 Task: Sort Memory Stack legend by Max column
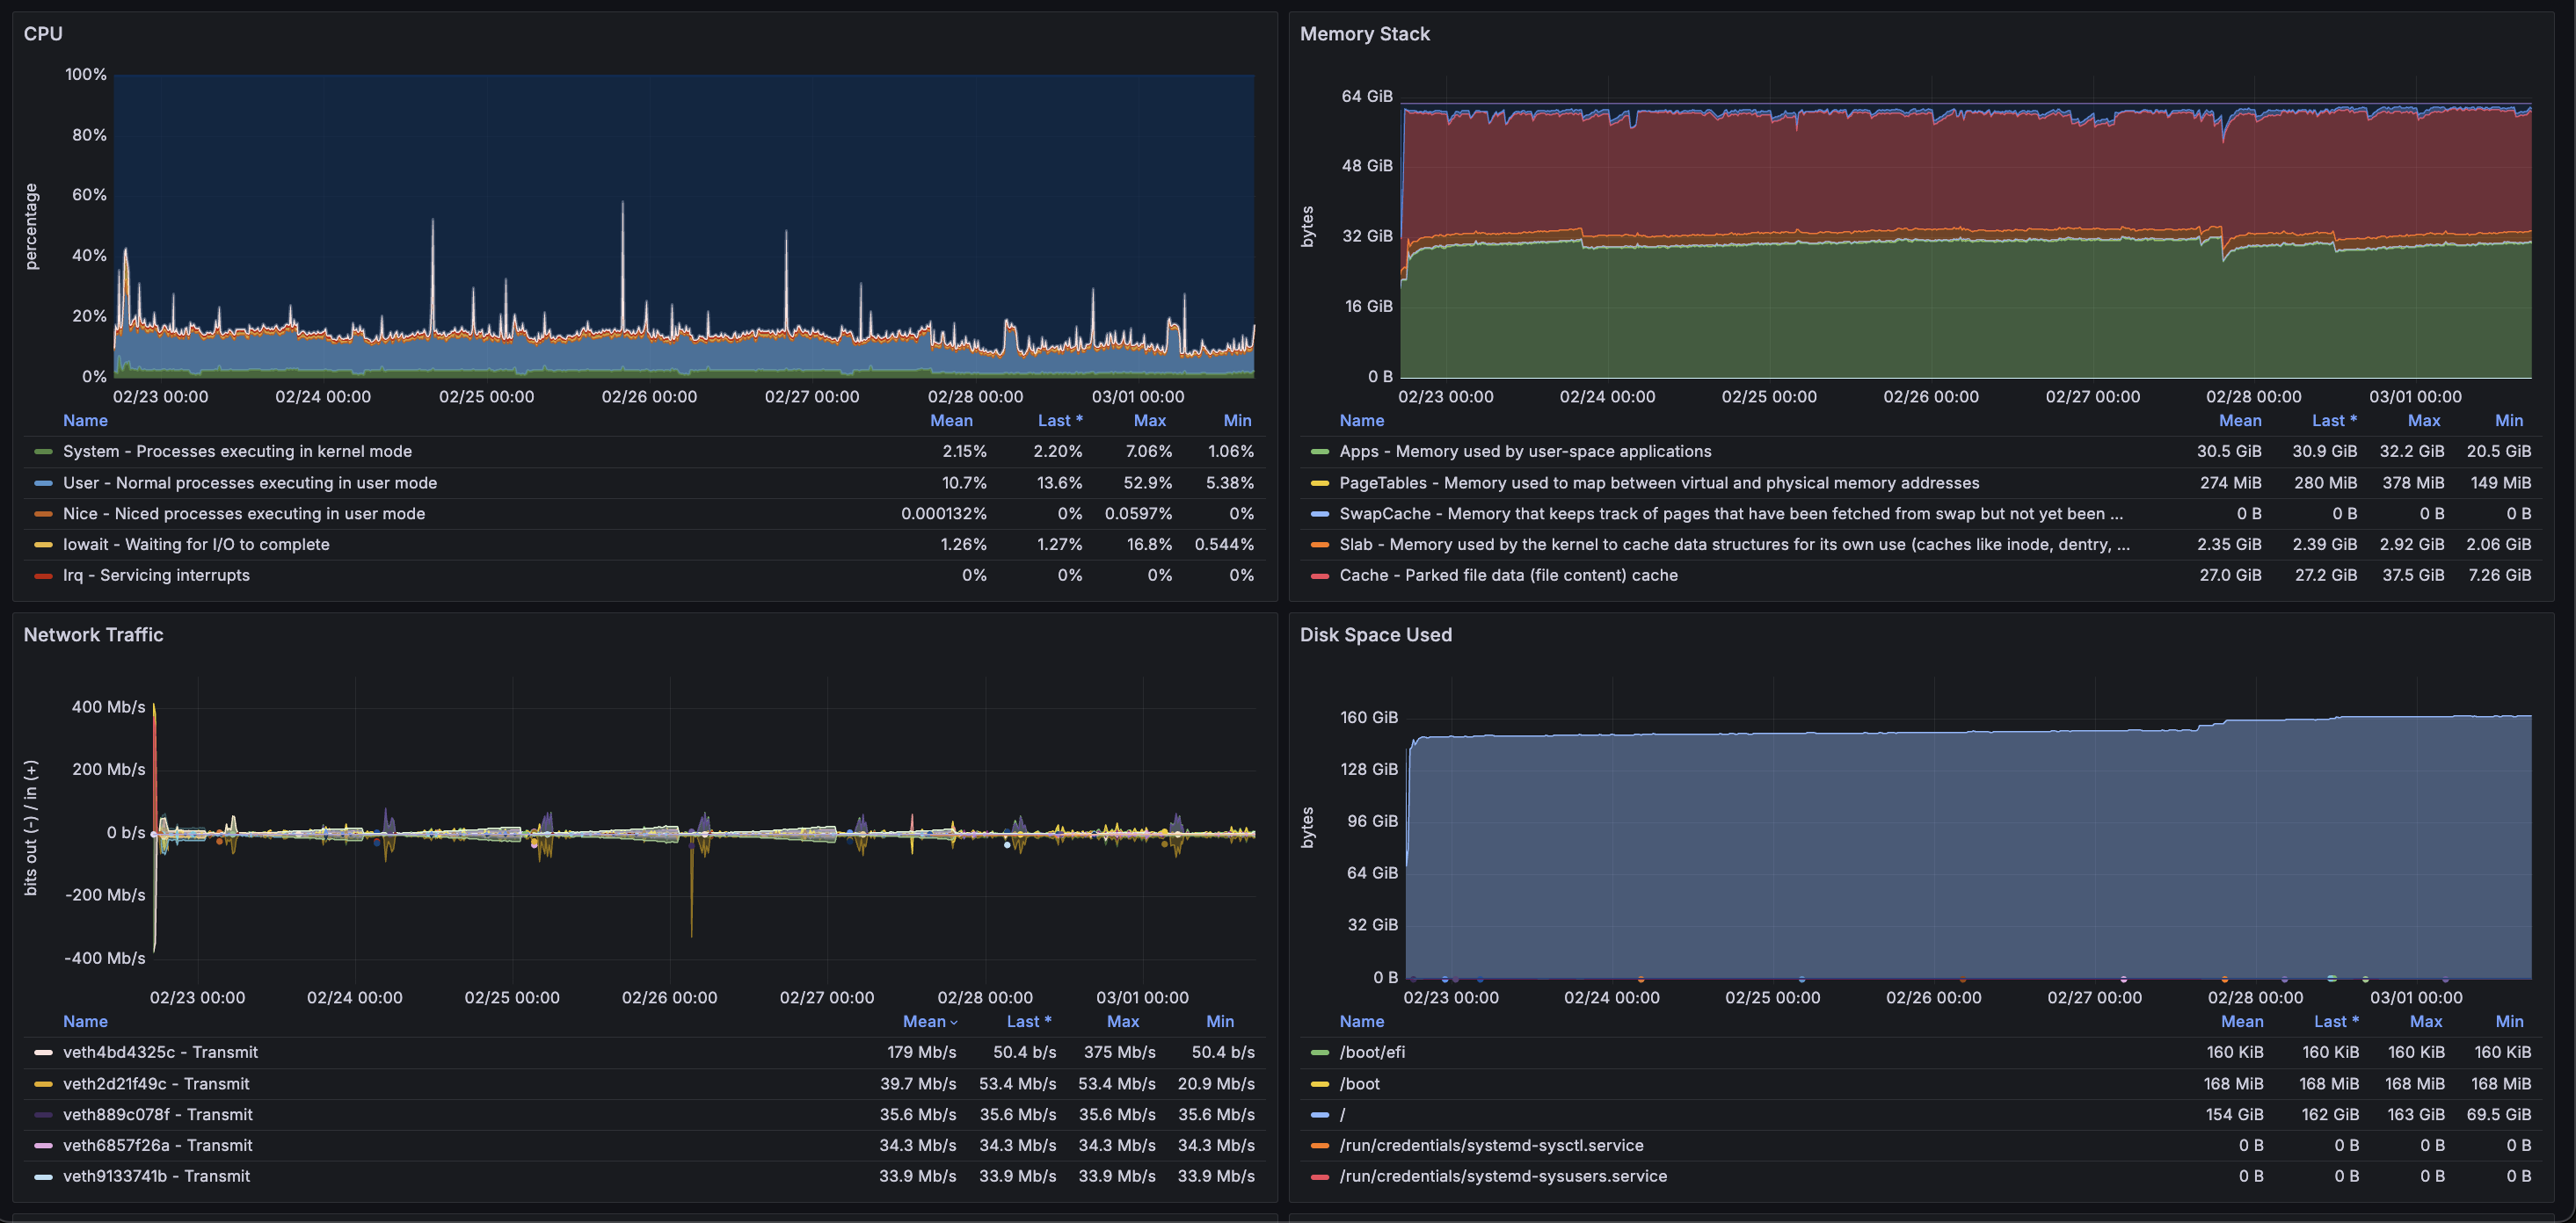[2423, 420]
